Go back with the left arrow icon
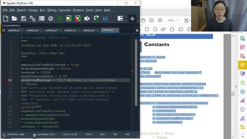This screenshot has height=139, width=247. click(132, 19)
